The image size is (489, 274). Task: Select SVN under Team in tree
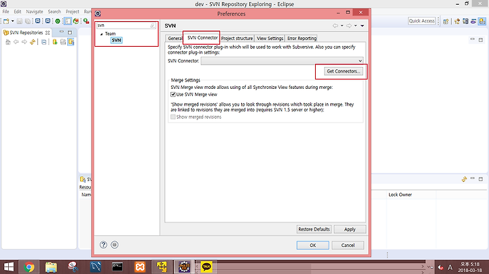(x=116, y=40)
